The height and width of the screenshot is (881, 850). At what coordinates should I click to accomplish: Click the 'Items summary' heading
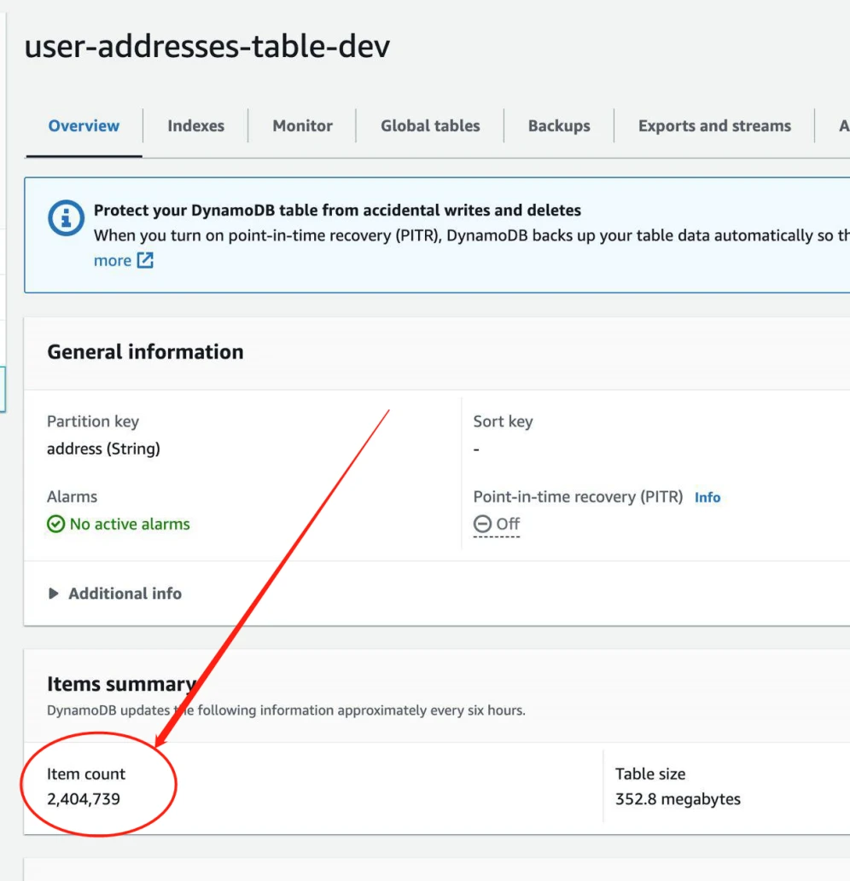coord(122,684)
